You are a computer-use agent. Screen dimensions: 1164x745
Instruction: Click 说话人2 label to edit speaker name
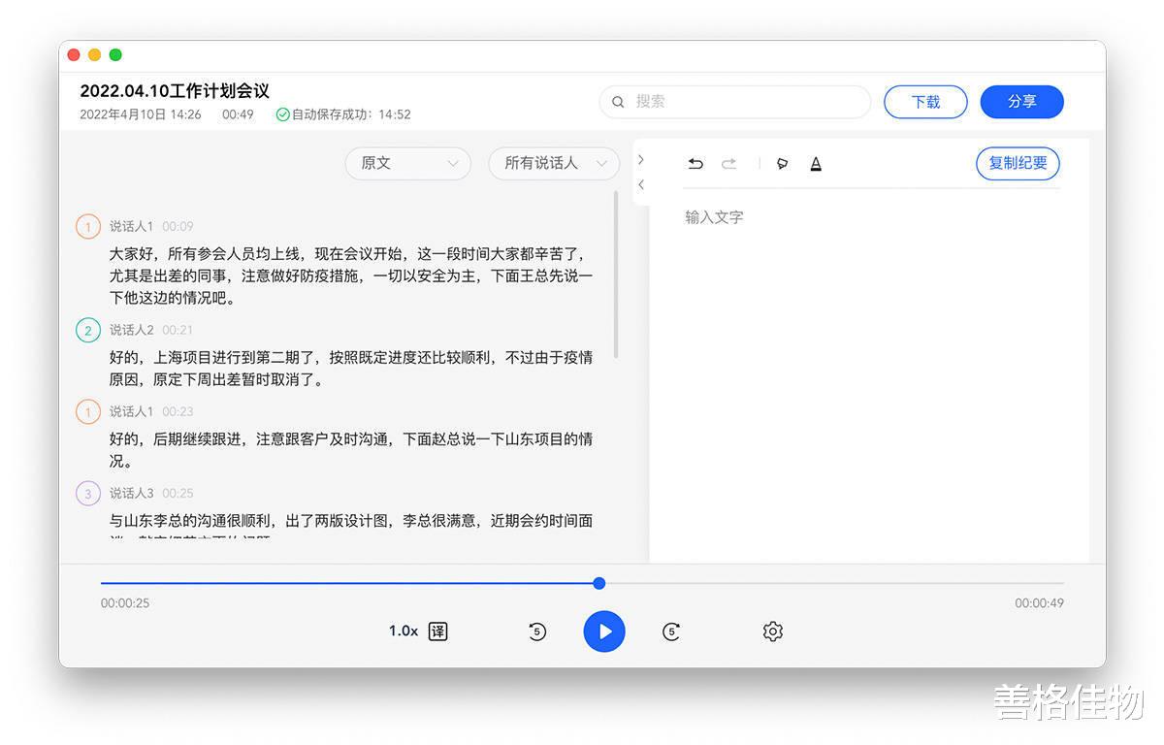point(132,330)
